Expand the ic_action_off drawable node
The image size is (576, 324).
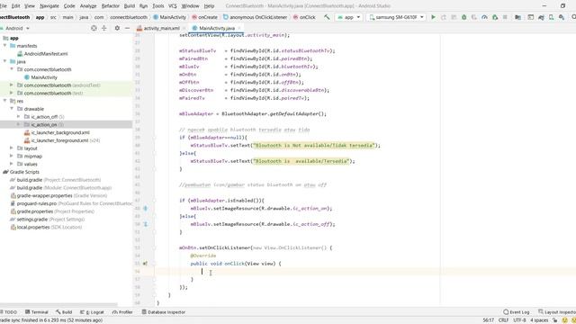pos(18,116)
